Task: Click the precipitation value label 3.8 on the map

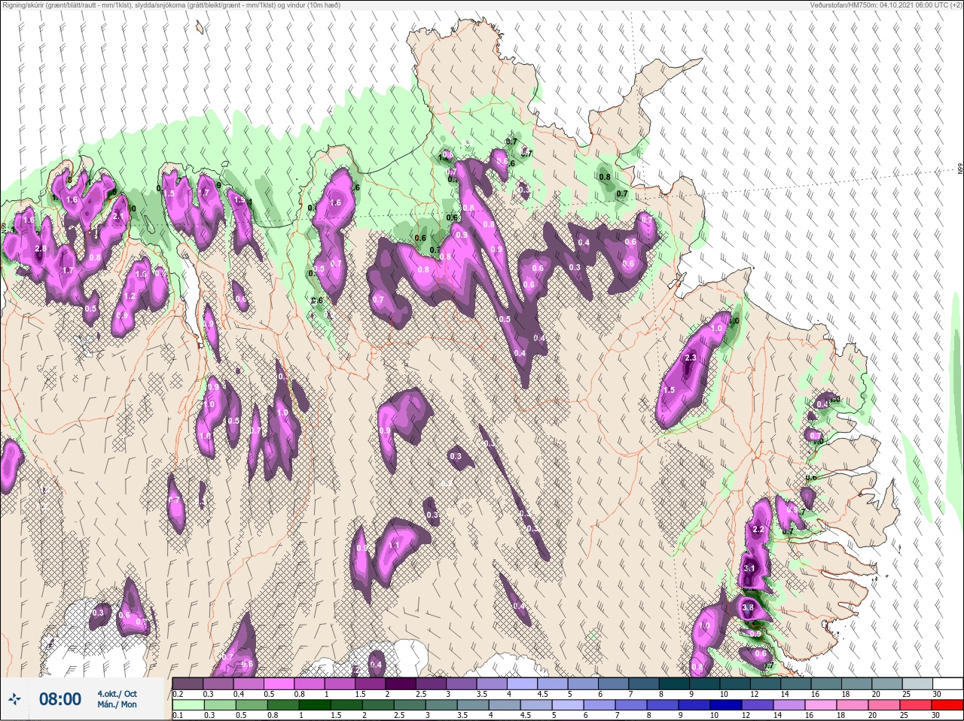Action: 748,607
